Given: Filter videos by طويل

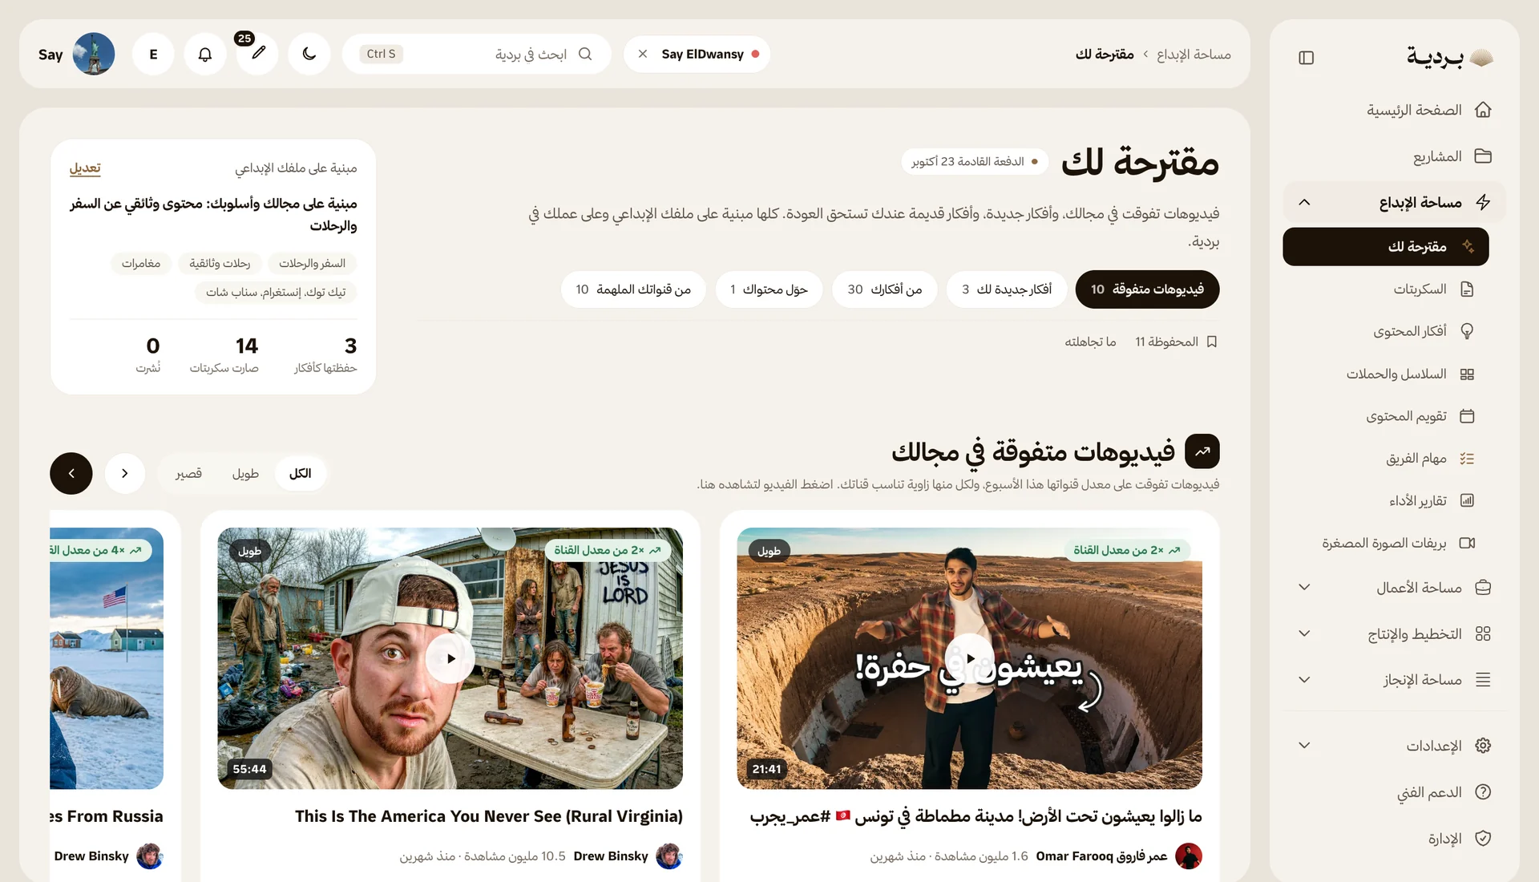Looking at the screenshot, I should pos(245,474).
